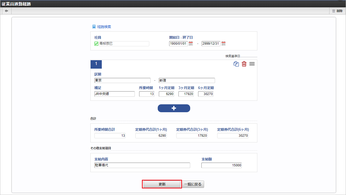The image size is (346, 195).
Task: Click the departure station field containing 東京
Action: 122,80
